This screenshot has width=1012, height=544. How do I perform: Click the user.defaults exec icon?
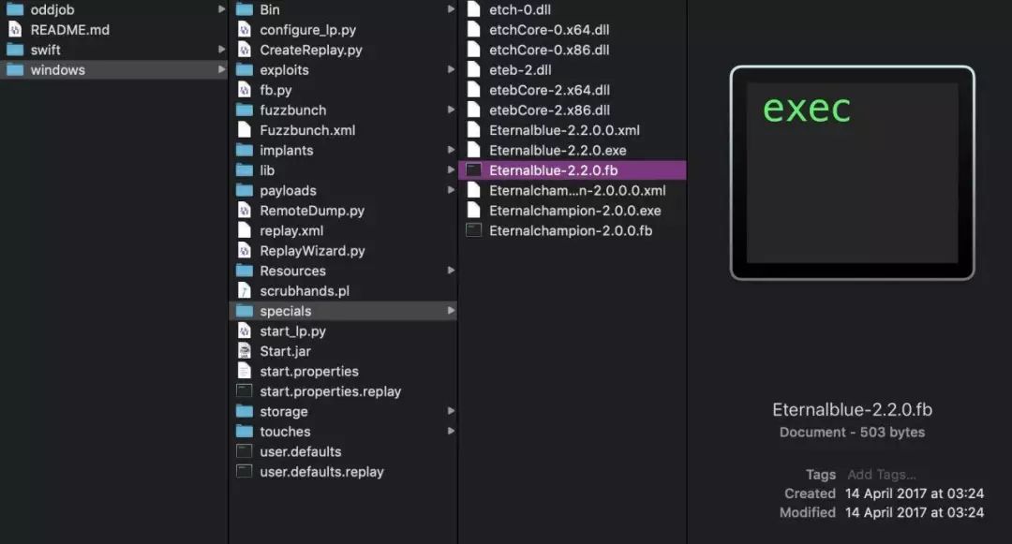point(244,451)
